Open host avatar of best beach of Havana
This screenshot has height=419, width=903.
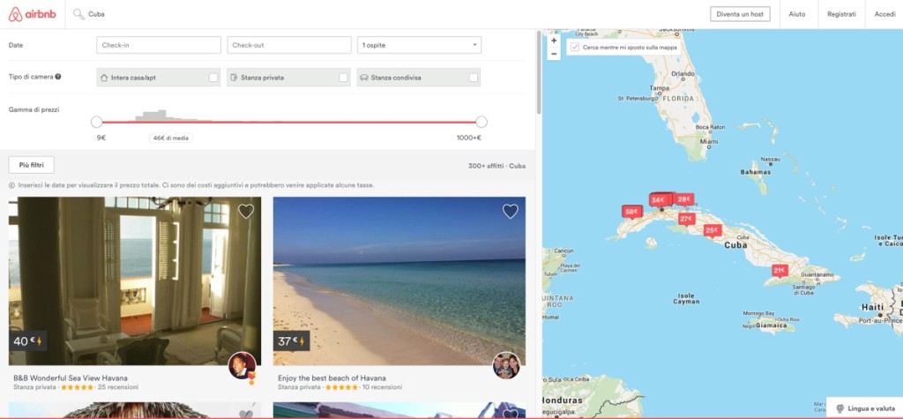tap(506, 365)
